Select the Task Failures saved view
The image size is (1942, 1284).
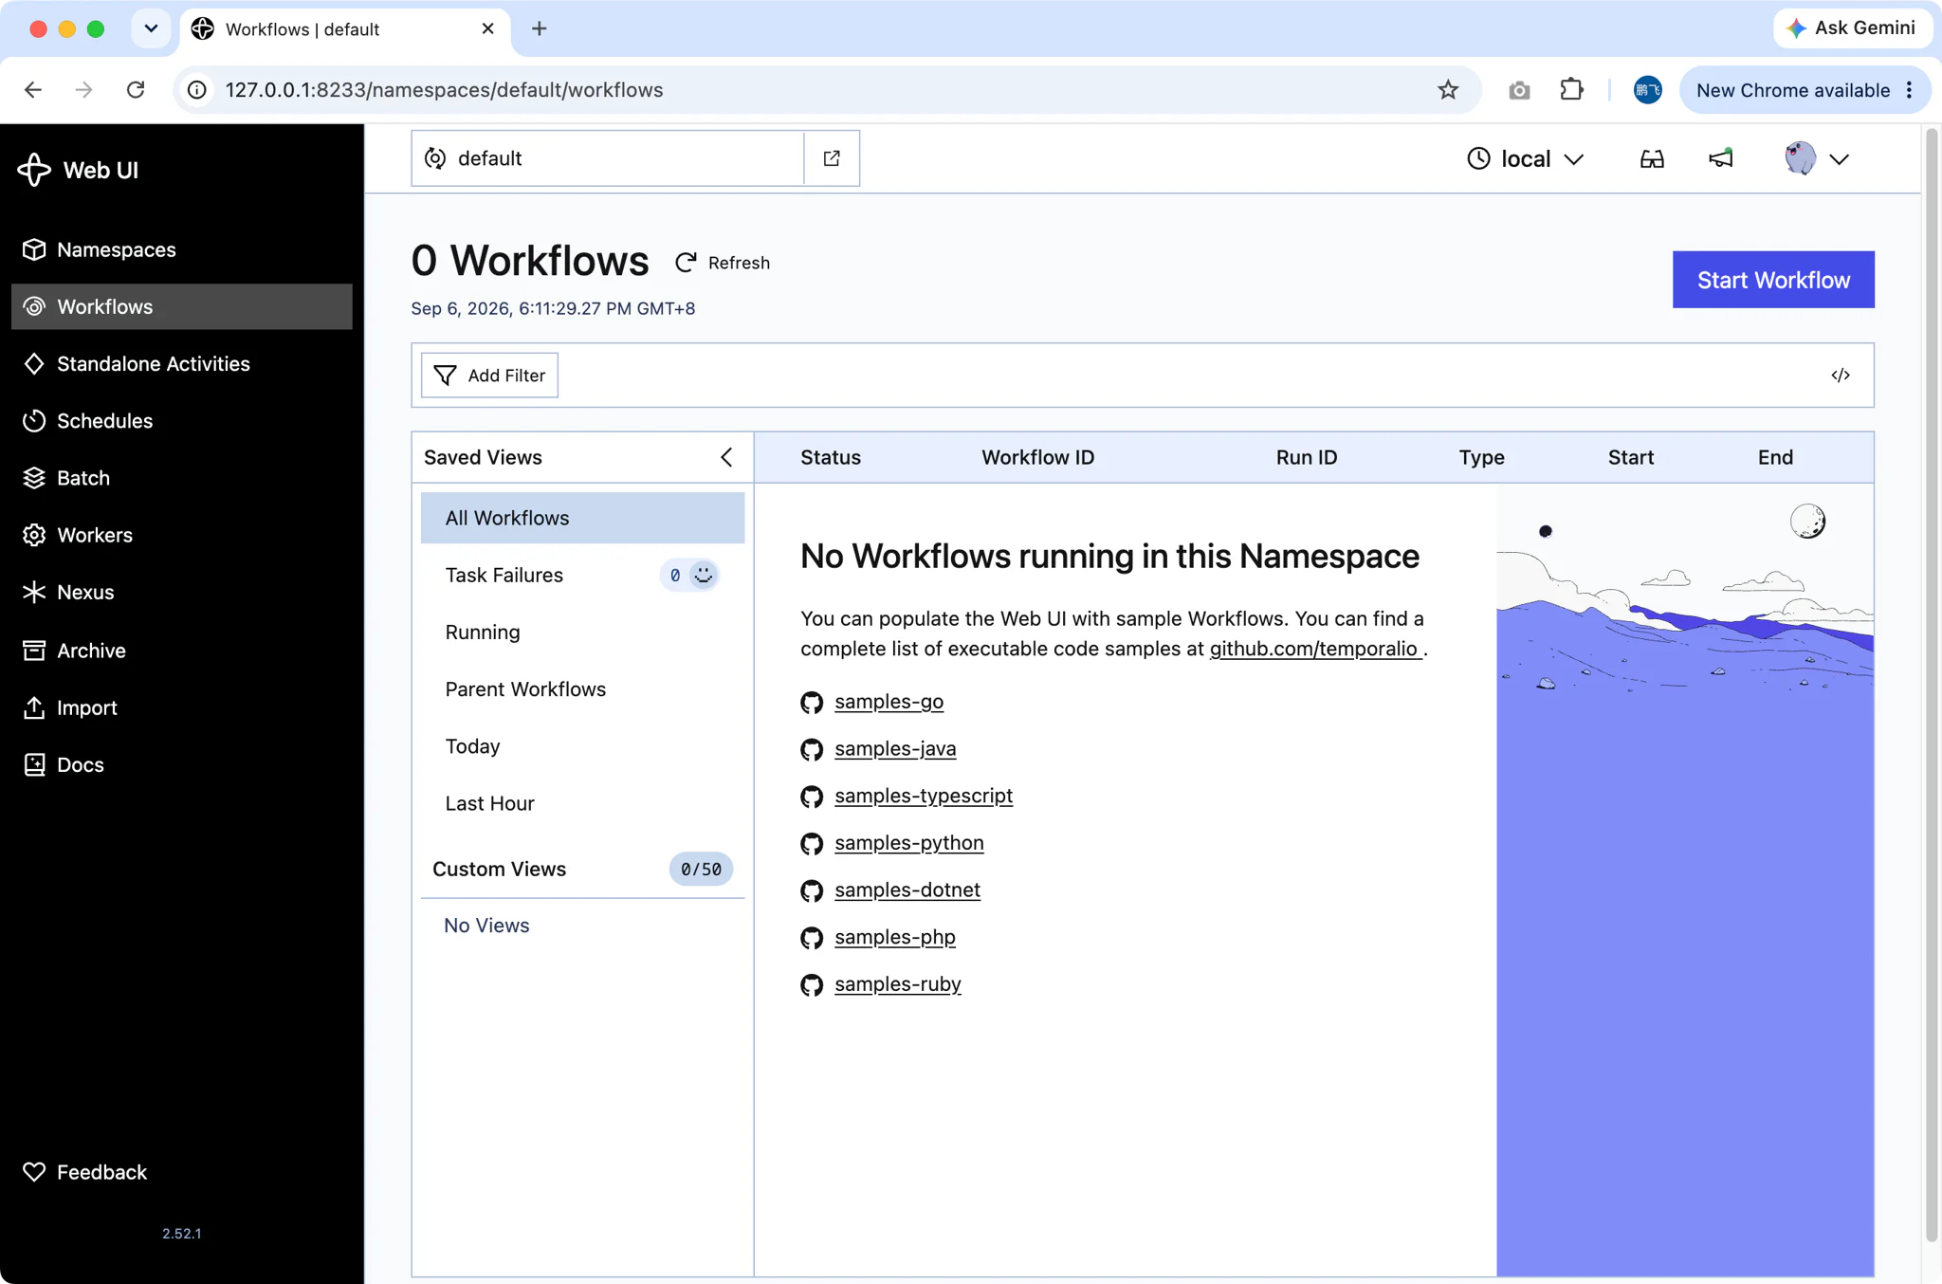tap(582, 575)
